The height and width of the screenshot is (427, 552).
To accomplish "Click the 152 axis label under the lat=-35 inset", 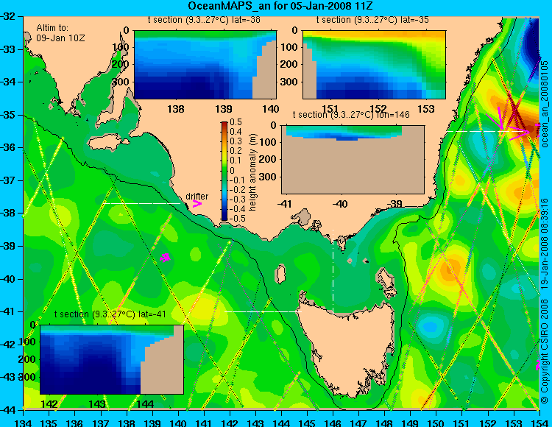I will click(378, 109).
